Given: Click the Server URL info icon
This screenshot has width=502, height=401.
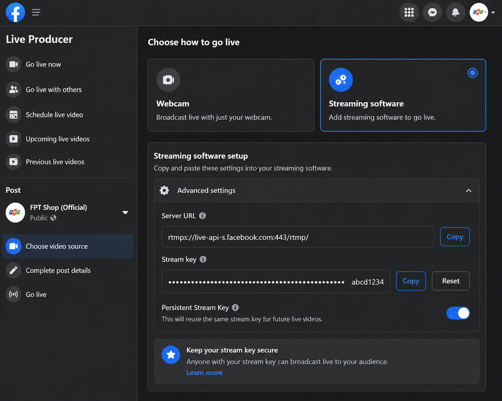Looking at the screenshot, I should click(202, 216).
